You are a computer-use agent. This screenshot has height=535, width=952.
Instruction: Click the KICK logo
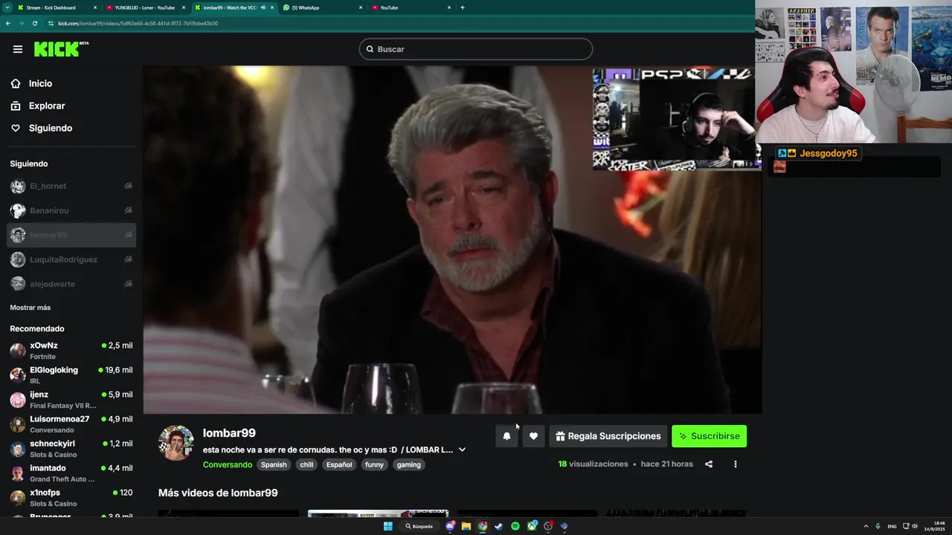(61, 49)
